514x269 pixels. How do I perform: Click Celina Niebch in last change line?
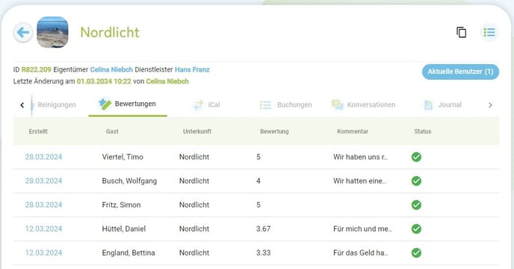pyautogui.click(x=167, y=81)
